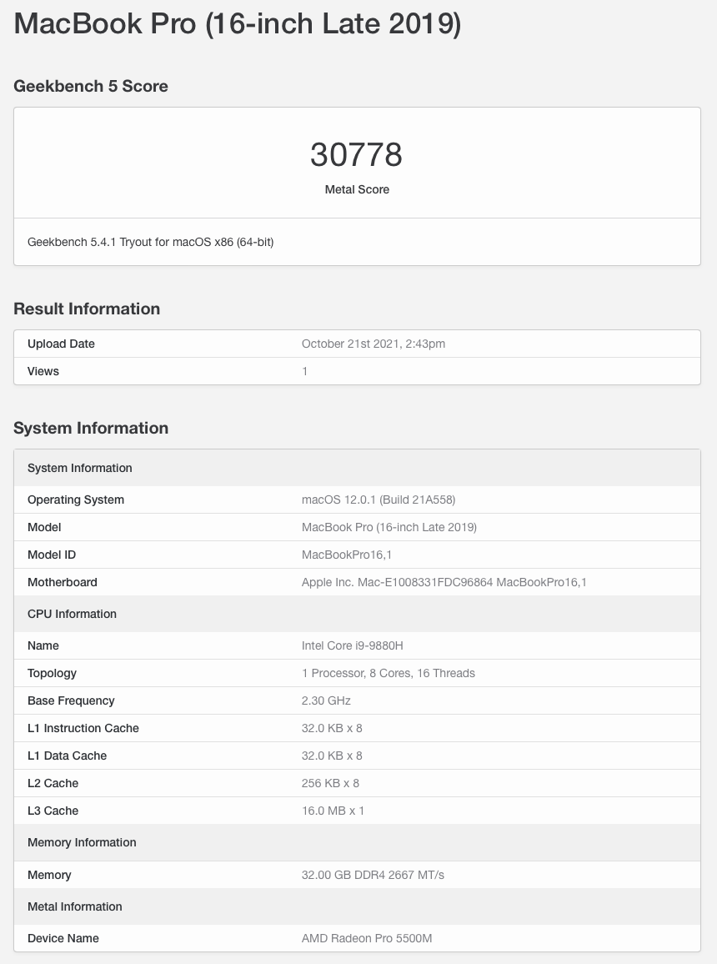Click the System Information table header row
Screen dimensions: 717x964
[x=357, y=468]
